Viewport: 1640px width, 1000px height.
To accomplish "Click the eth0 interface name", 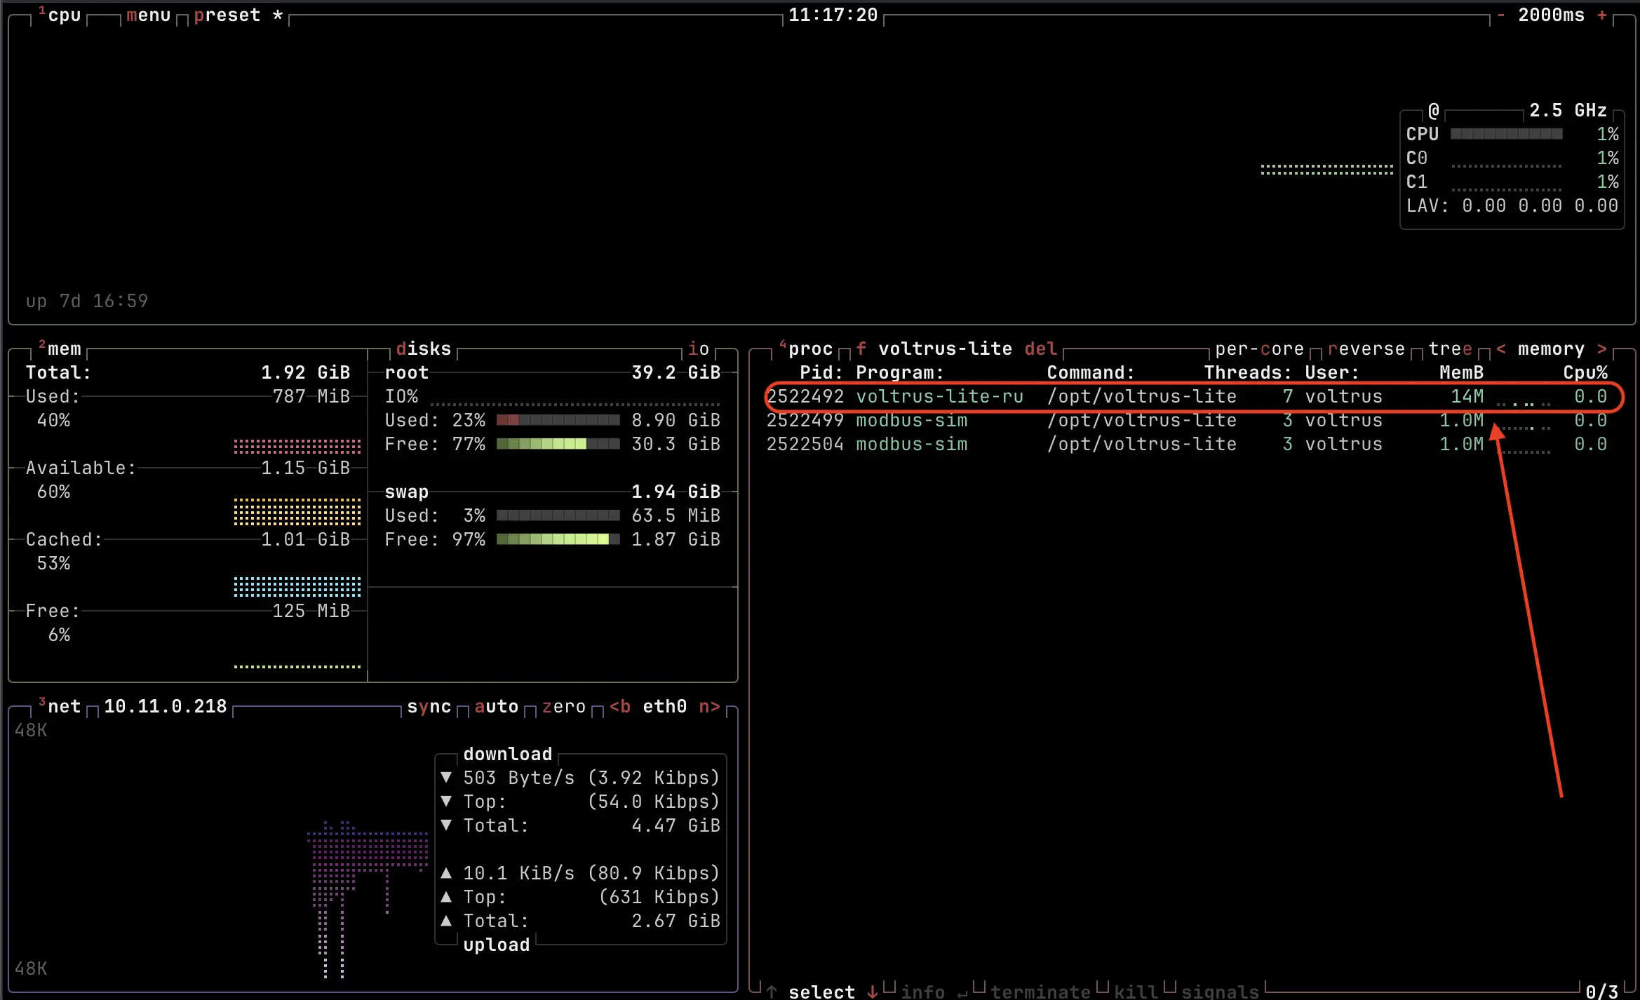I will [x=665, y=706].
